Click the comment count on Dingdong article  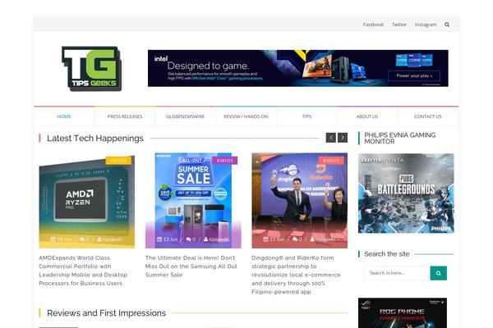(297, 239)
